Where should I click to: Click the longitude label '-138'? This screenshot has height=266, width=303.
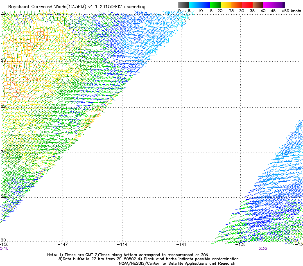coord(241,245)
